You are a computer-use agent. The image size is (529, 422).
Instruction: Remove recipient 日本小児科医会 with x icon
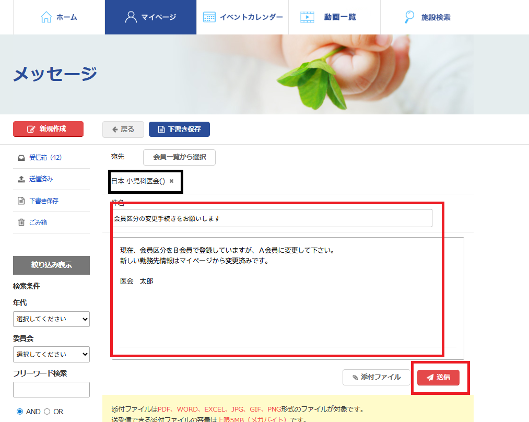(171, 181)
